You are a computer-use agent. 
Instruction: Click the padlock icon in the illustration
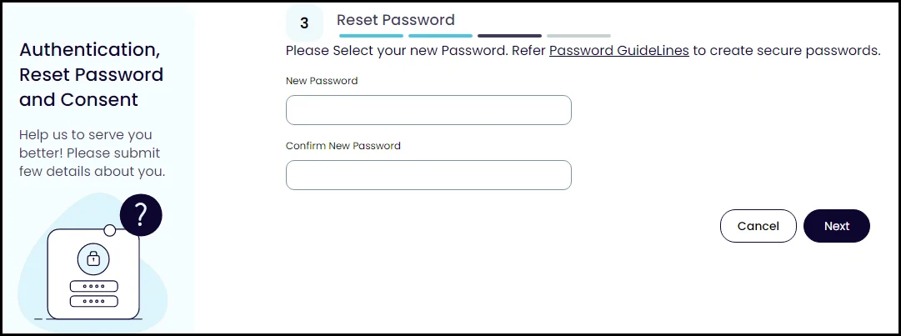click(x=93, y=259)
